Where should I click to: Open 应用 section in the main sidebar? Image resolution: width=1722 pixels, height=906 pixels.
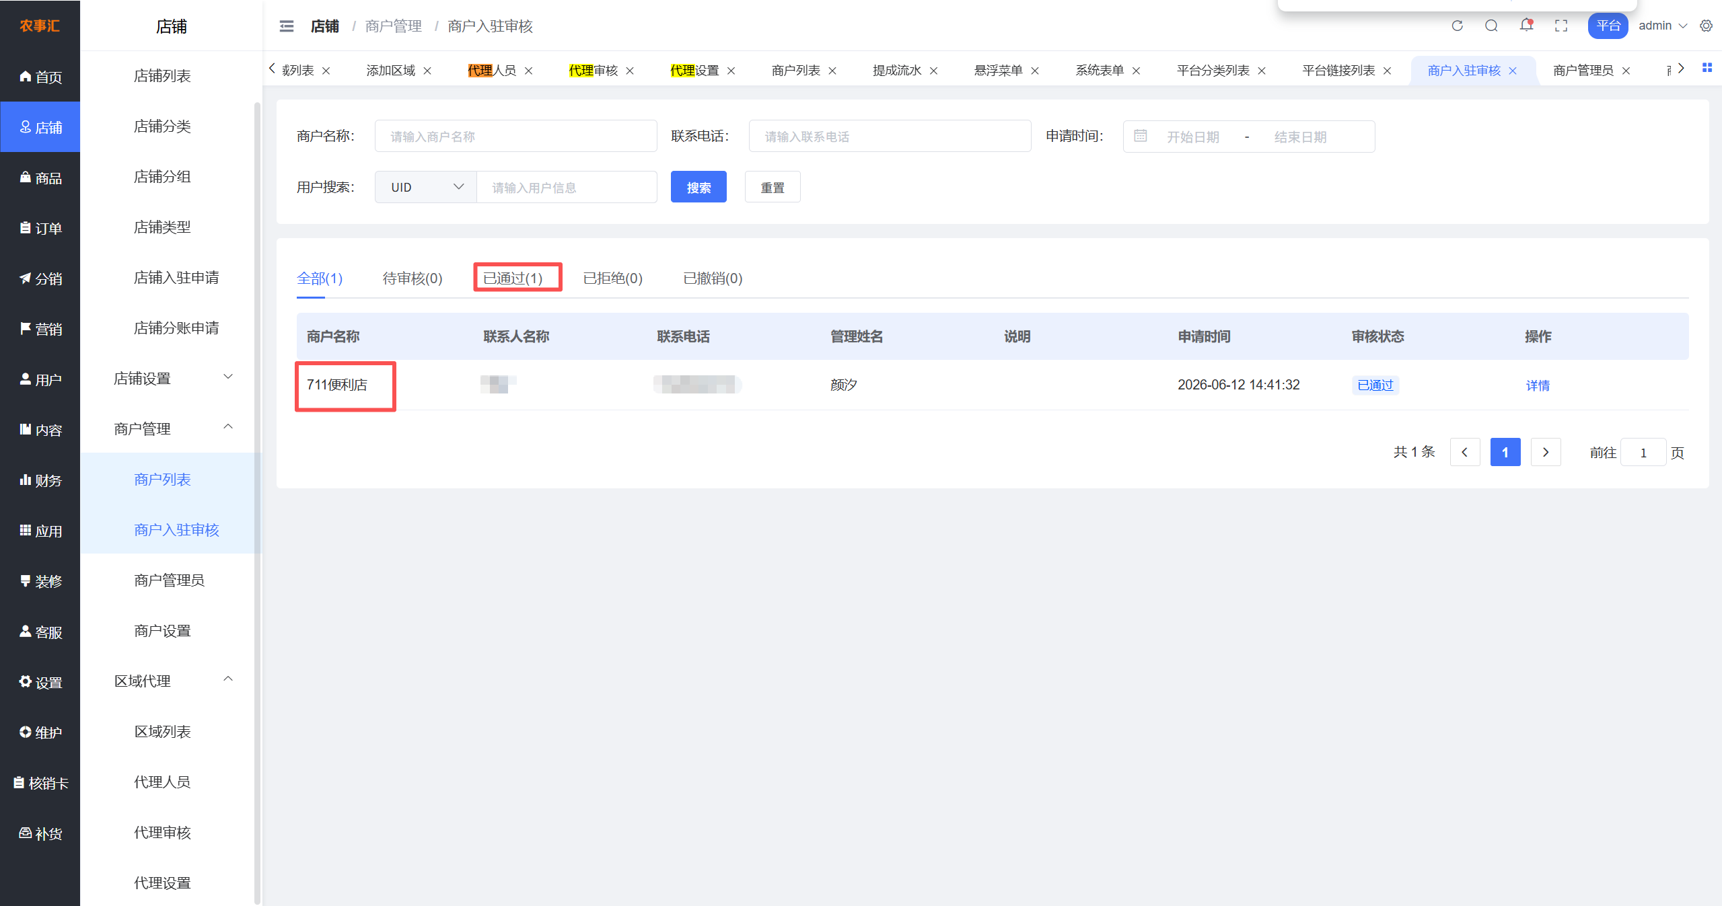pos(40,531)
